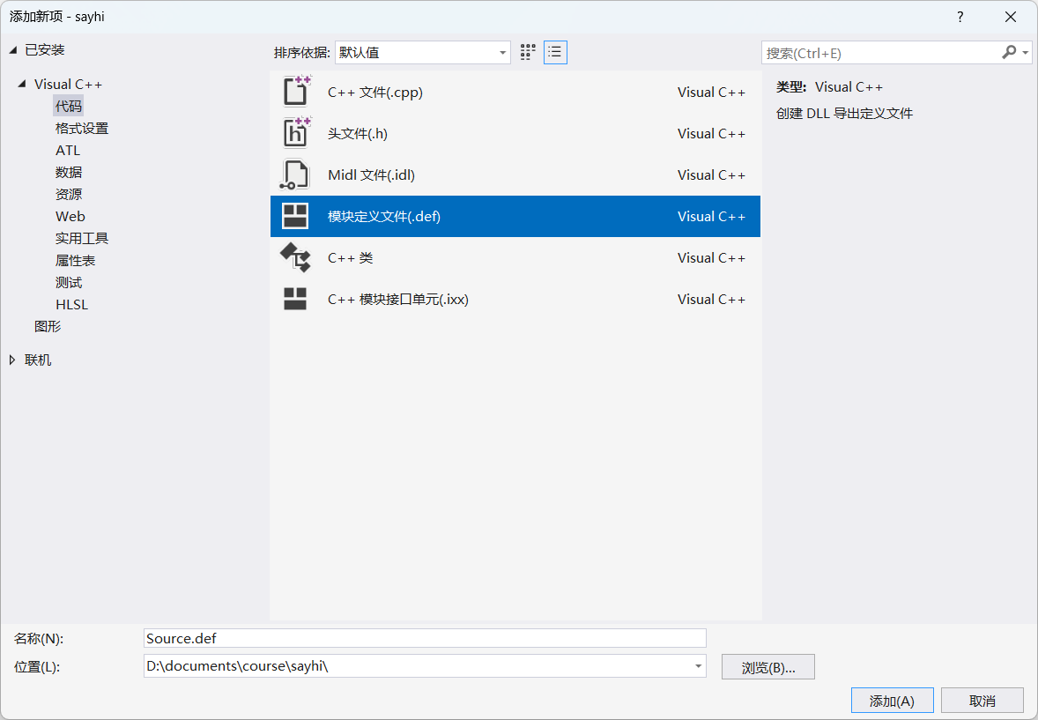Open the 位置 path dropdown arrow
The height and width of the screenshot is (720, 1038).
pos(698,665)
